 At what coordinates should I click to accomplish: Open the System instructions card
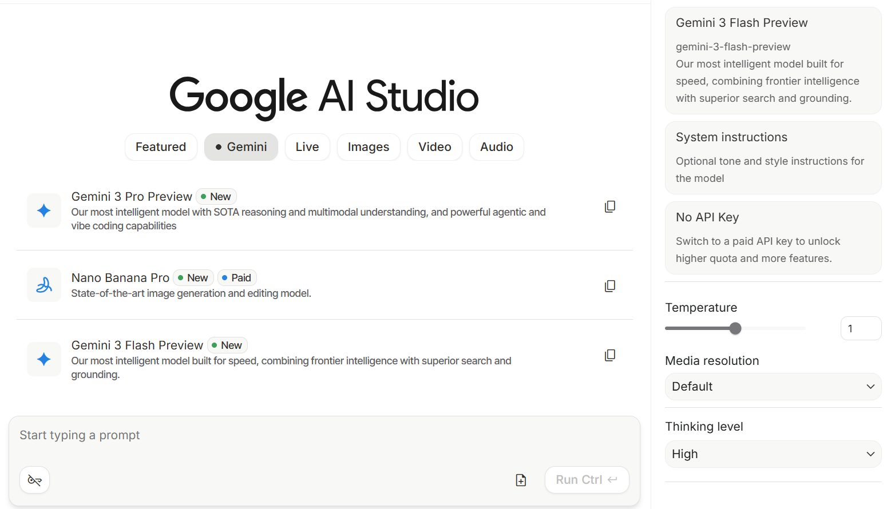tap(773, 157)
